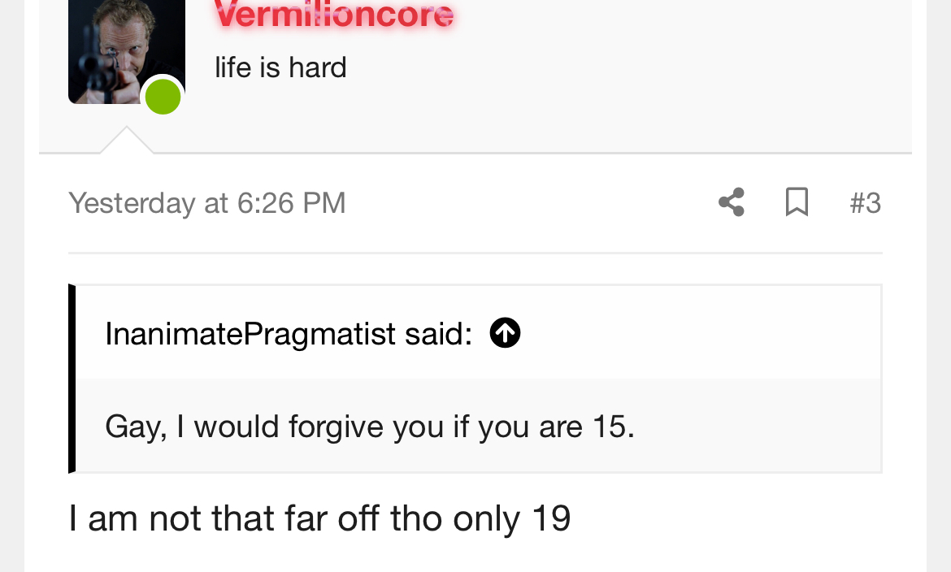
Task: Click the gray left page margin
Action: point(12,286)
